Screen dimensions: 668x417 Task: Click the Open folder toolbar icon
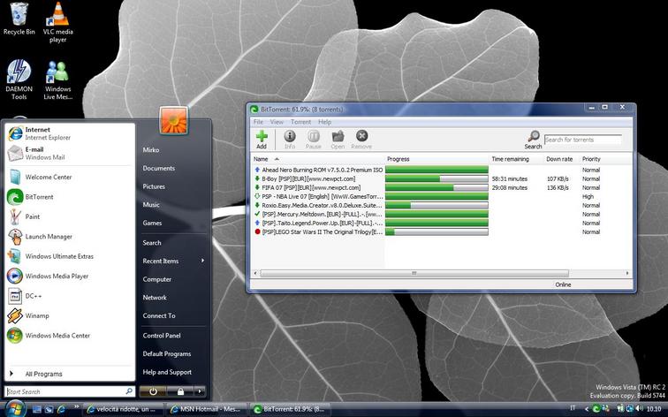coord(338,138)
